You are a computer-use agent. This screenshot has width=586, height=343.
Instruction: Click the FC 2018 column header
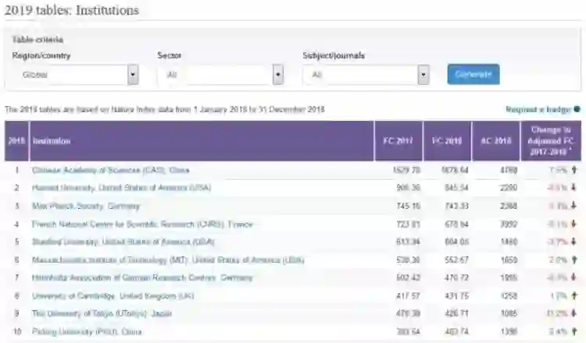447,141
